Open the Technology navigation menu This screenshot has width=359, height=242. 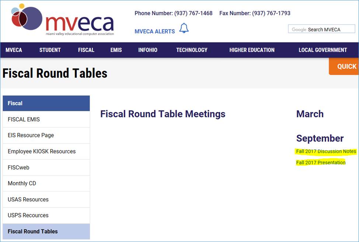192,50
